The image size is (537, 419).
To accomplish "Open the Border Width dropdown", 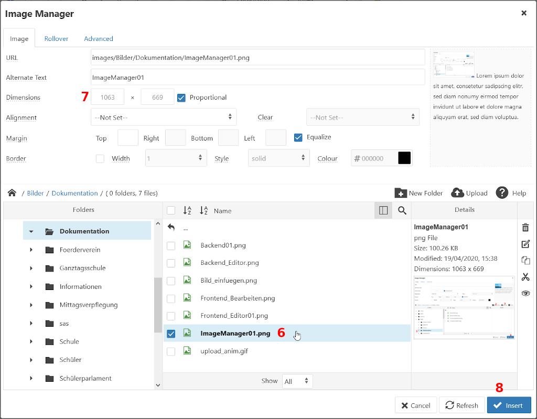I will [x=176, y=158].
